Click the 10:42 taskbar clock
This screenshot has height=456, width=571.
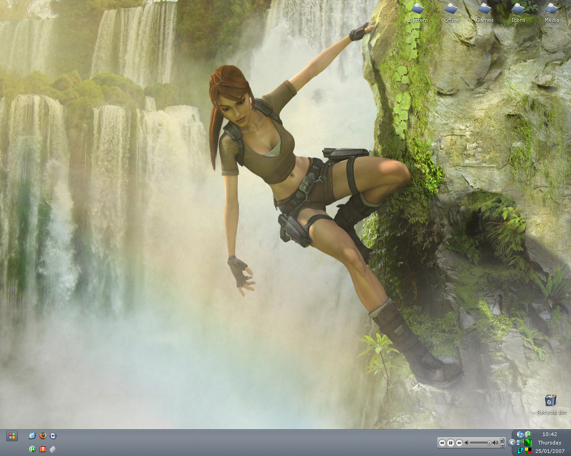pos(550,434)
